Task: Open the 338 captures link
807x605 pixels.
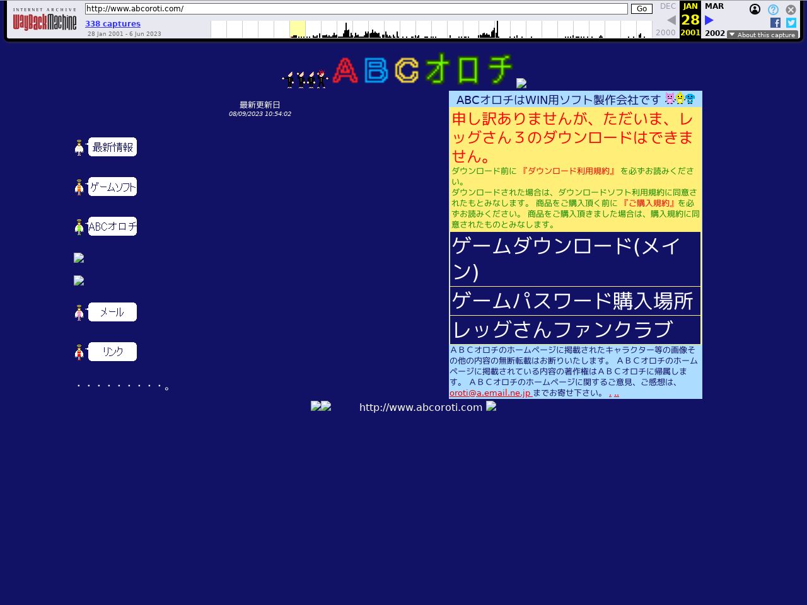Action: pos(113,24)
